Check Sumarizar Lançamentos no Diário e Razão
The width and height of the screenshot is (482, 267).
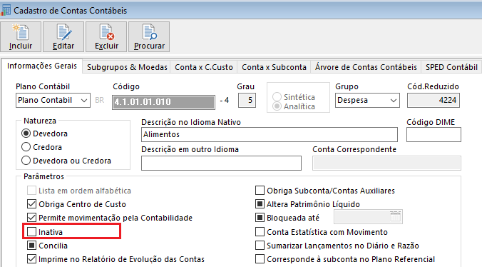coord(260,246)
